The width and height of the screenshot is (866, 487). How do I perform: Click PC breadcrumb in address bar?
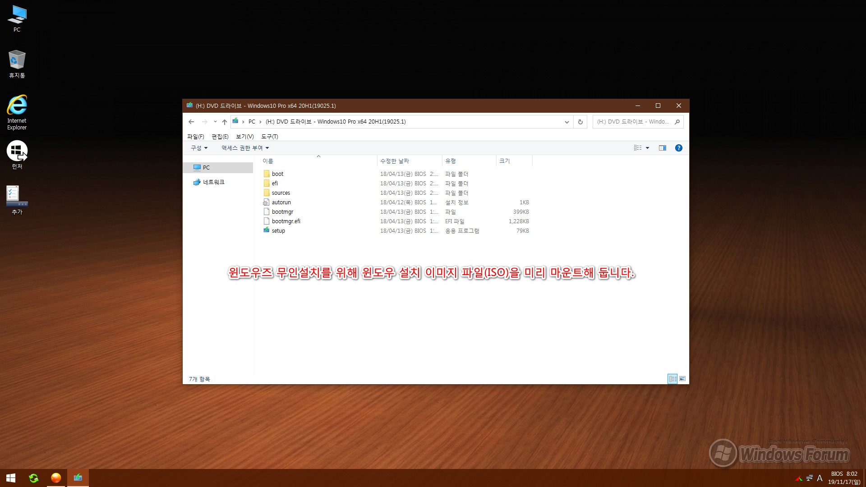252,122
